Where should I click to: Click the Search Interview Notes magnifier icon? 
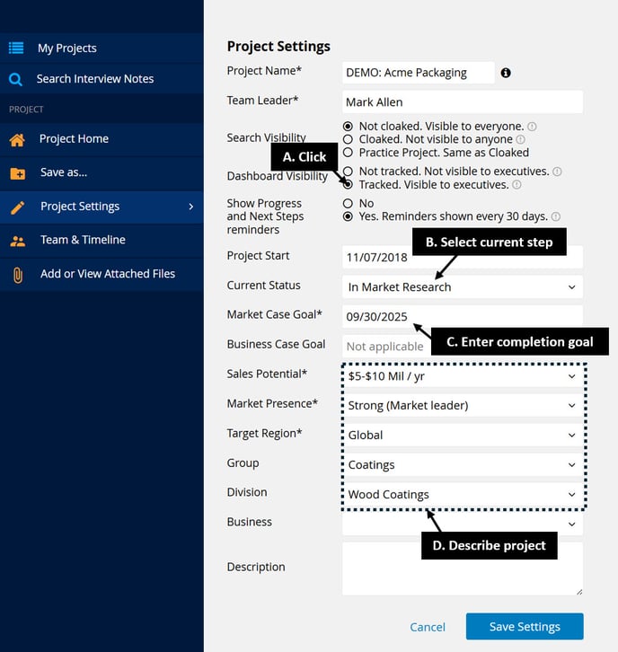coord(15,79)
